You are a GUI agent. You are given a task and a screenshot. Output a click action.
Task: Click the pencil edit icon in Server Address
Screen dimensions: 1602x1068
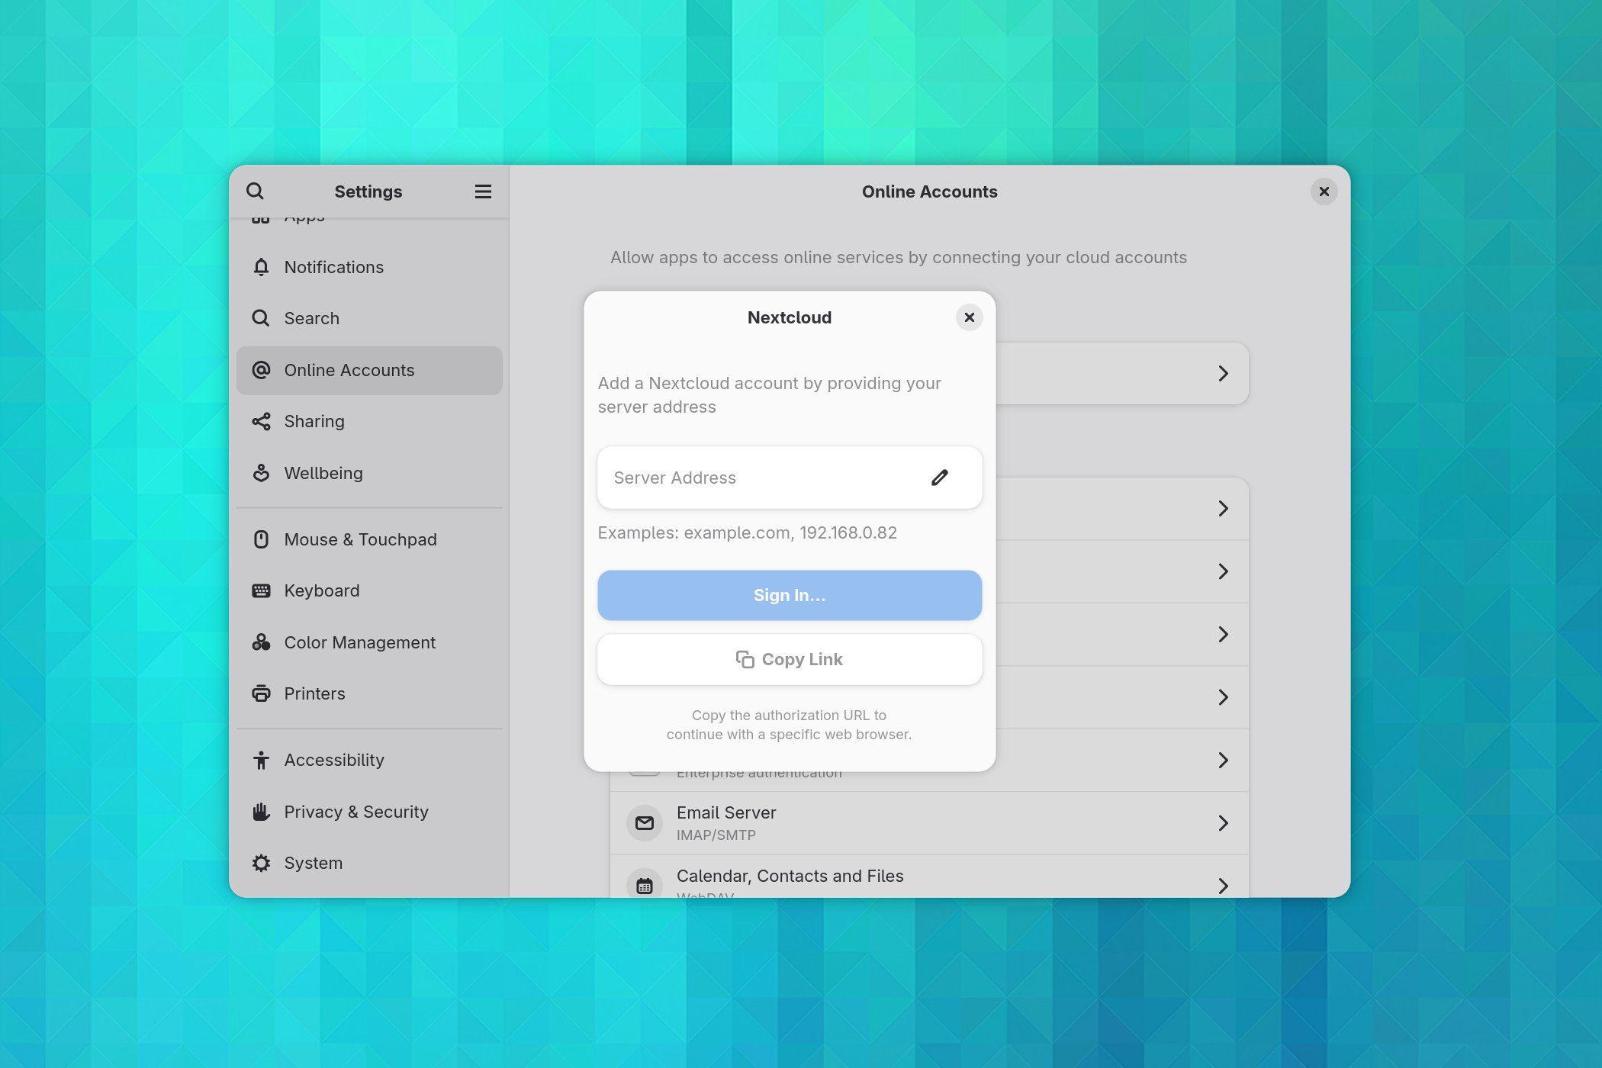[940, 478]
